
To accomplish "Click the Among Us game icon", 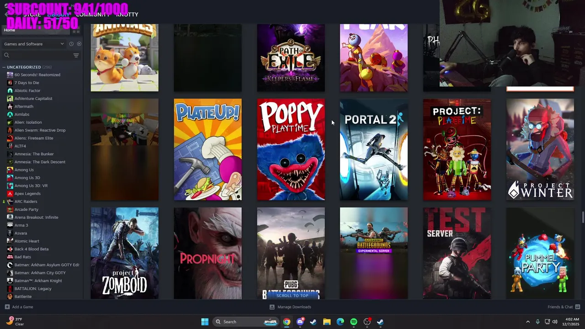I will click(10, 170).
